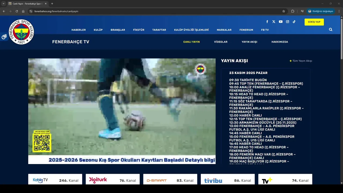Viewport: 343px width, 193px height.
Task: Open the HABERLER menu
Action: click(79, 30)
